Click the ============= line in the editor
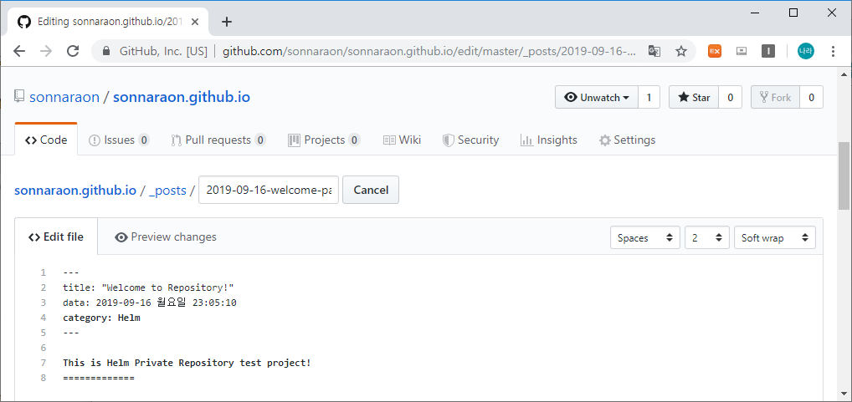 click(99, 378)
